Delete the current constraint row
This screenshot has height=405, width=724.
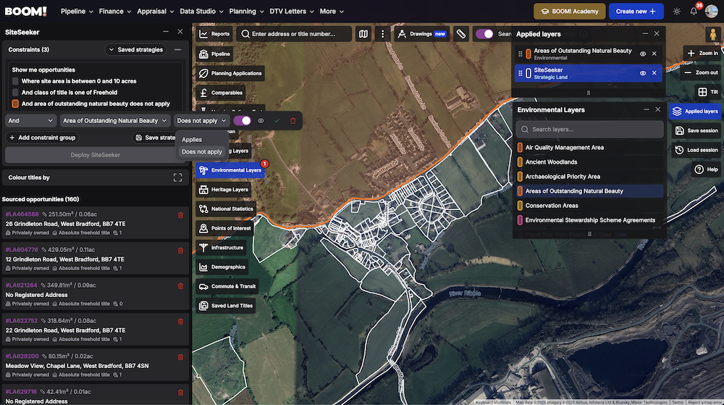click(x=292, y=120)
